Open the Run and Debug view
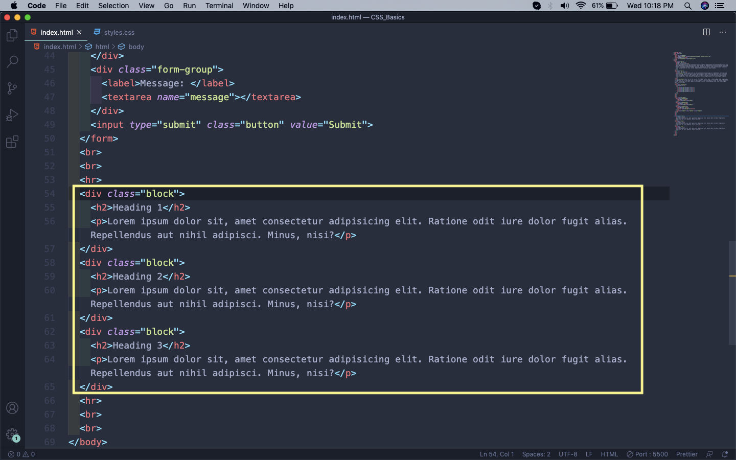Image resolution: width=736 pixels, height=460 pixels. (x=12, y=115)
